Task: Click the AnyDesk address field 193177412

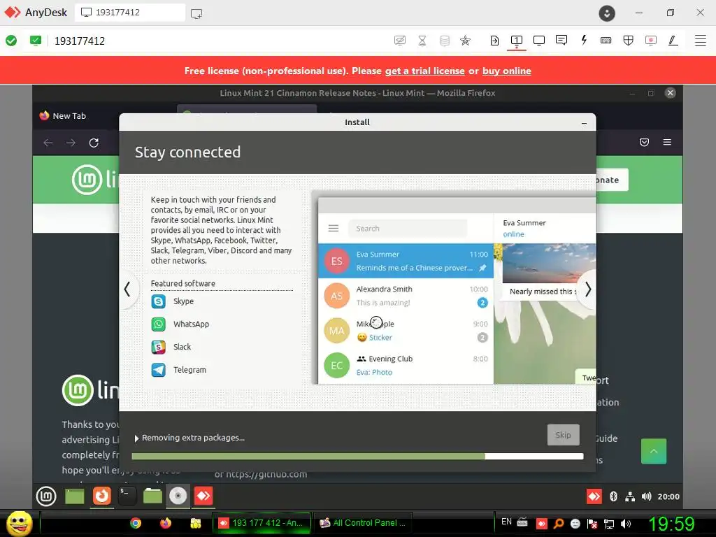Action: click(x=80, y=41)
